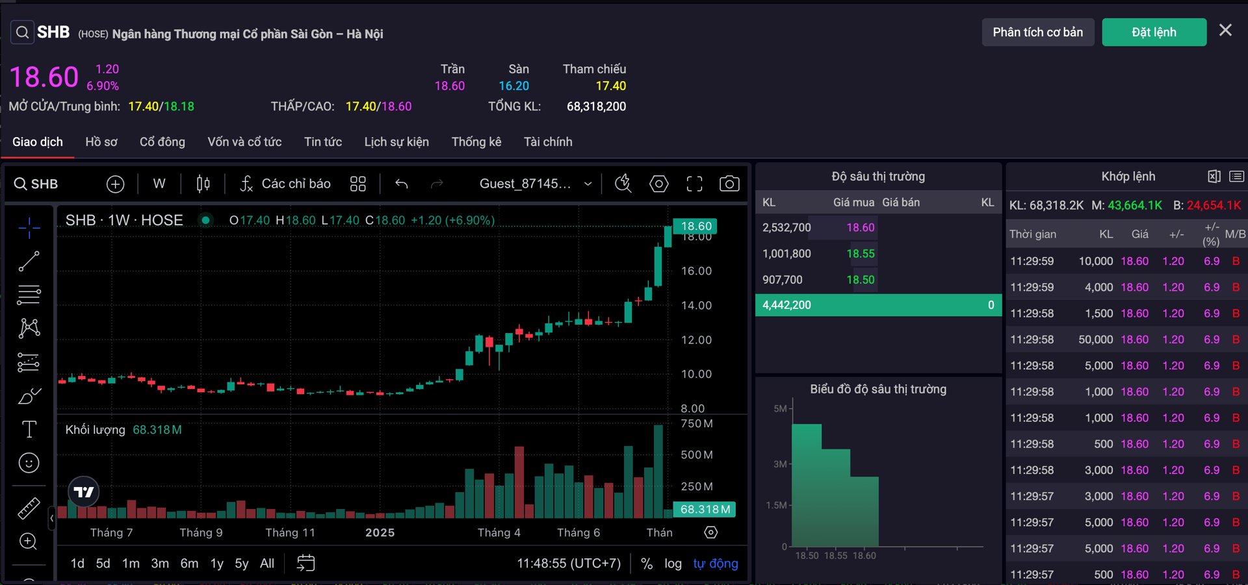Collapse the drawing toolbar side arrow
Viewport: 1248px width, 585px height.
pyautogui.click(x=51, y=518)
